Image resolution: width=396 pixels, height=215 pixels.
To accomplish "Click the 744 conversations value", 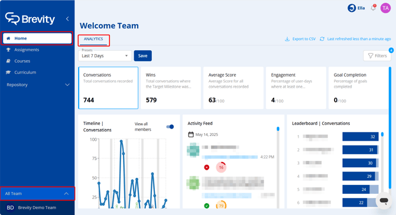I will coord(89,100).
